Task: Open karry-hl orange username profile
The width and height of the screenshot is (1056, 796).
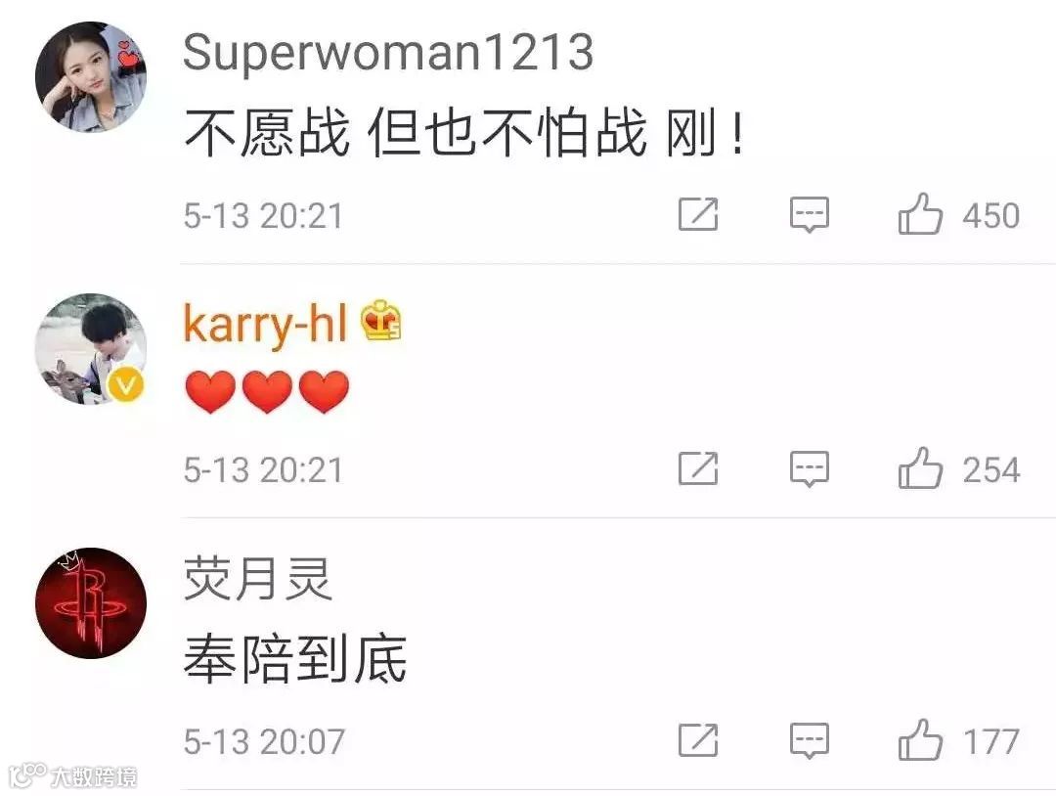Action: 265,325
